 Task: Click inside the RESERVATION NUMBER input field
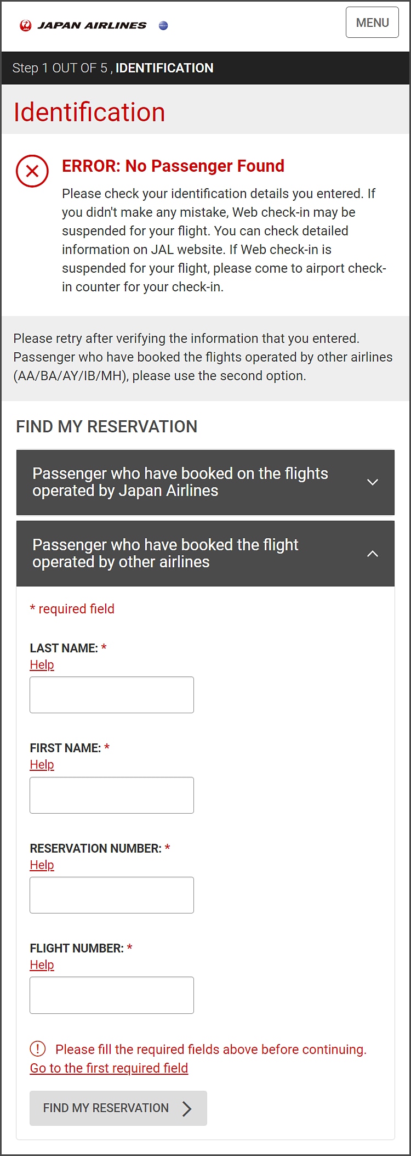[x=111, y=895]
